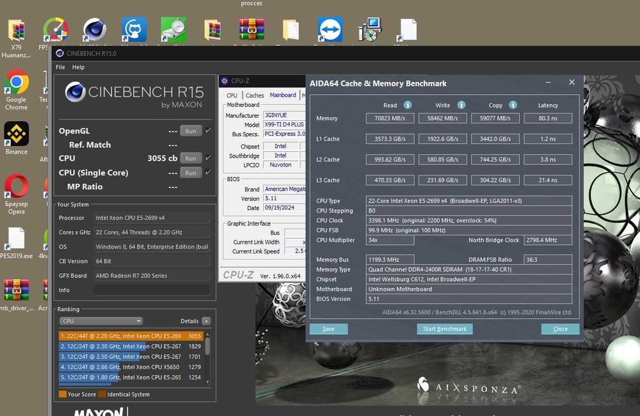Open the Cinebench File menu
The width and height of the screenshot is (640, 416).
pos(60,67)
